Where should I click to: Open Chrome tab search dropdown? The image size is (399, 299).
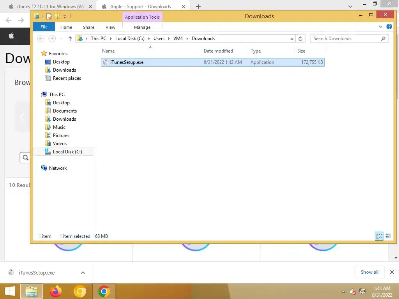click(x=350, y=7)
